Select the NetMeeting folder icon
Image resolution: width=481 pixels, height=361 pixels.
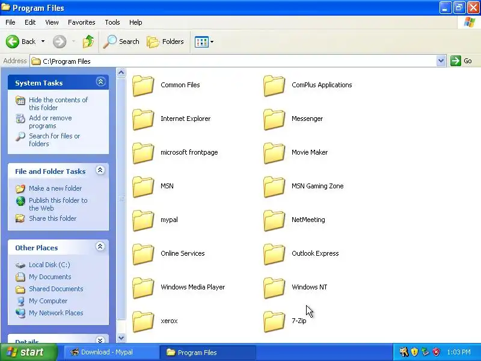pos(274,221)
